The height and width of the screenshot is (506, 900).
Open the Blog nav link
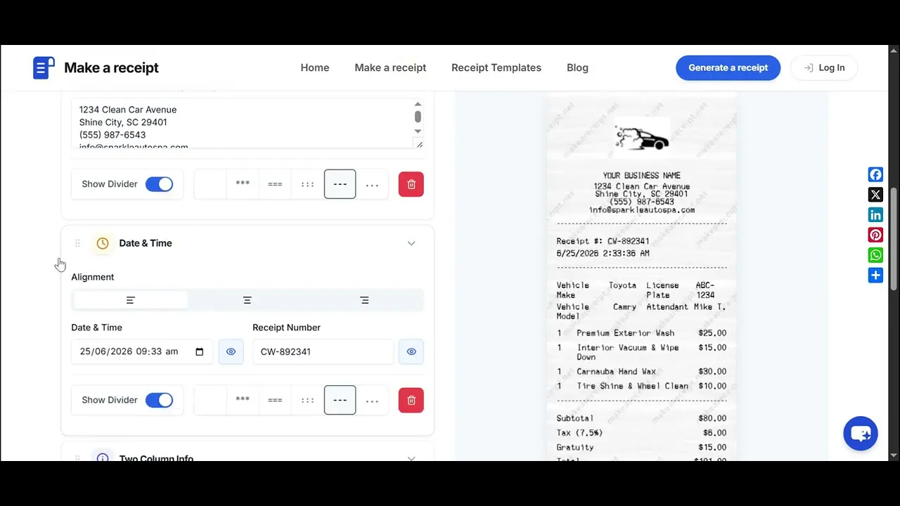click(577, 67)
